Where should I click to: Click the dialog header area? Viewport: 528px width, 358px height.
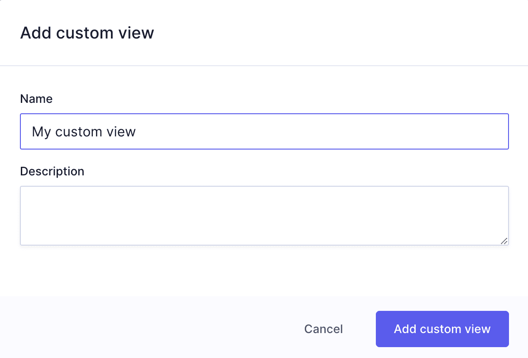tap(264, 33)
